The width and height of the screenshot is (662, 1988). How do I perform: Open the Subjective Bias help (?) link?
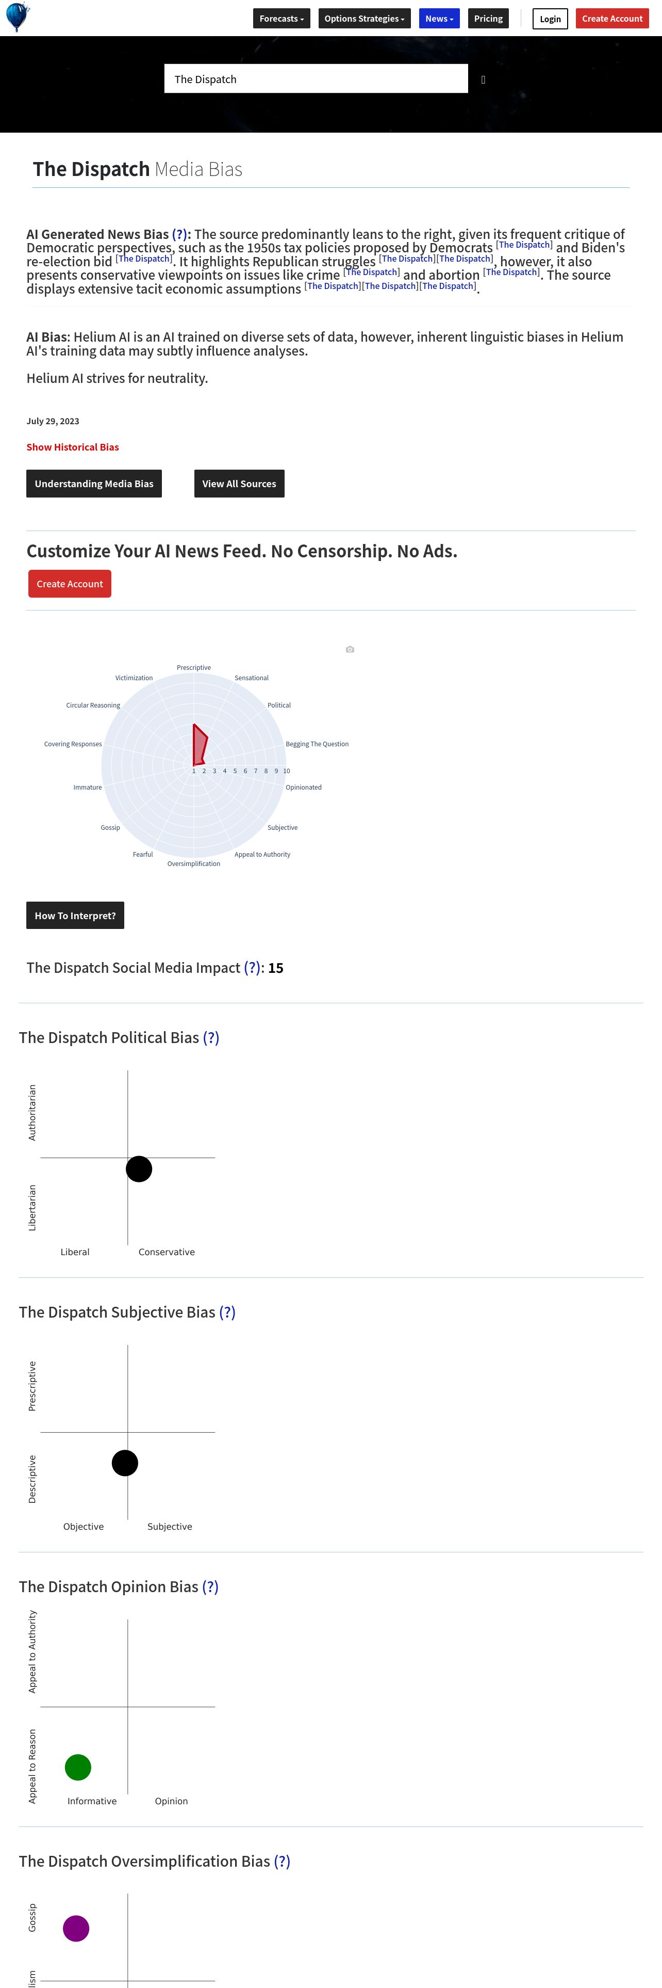(x=227, y=1313)
